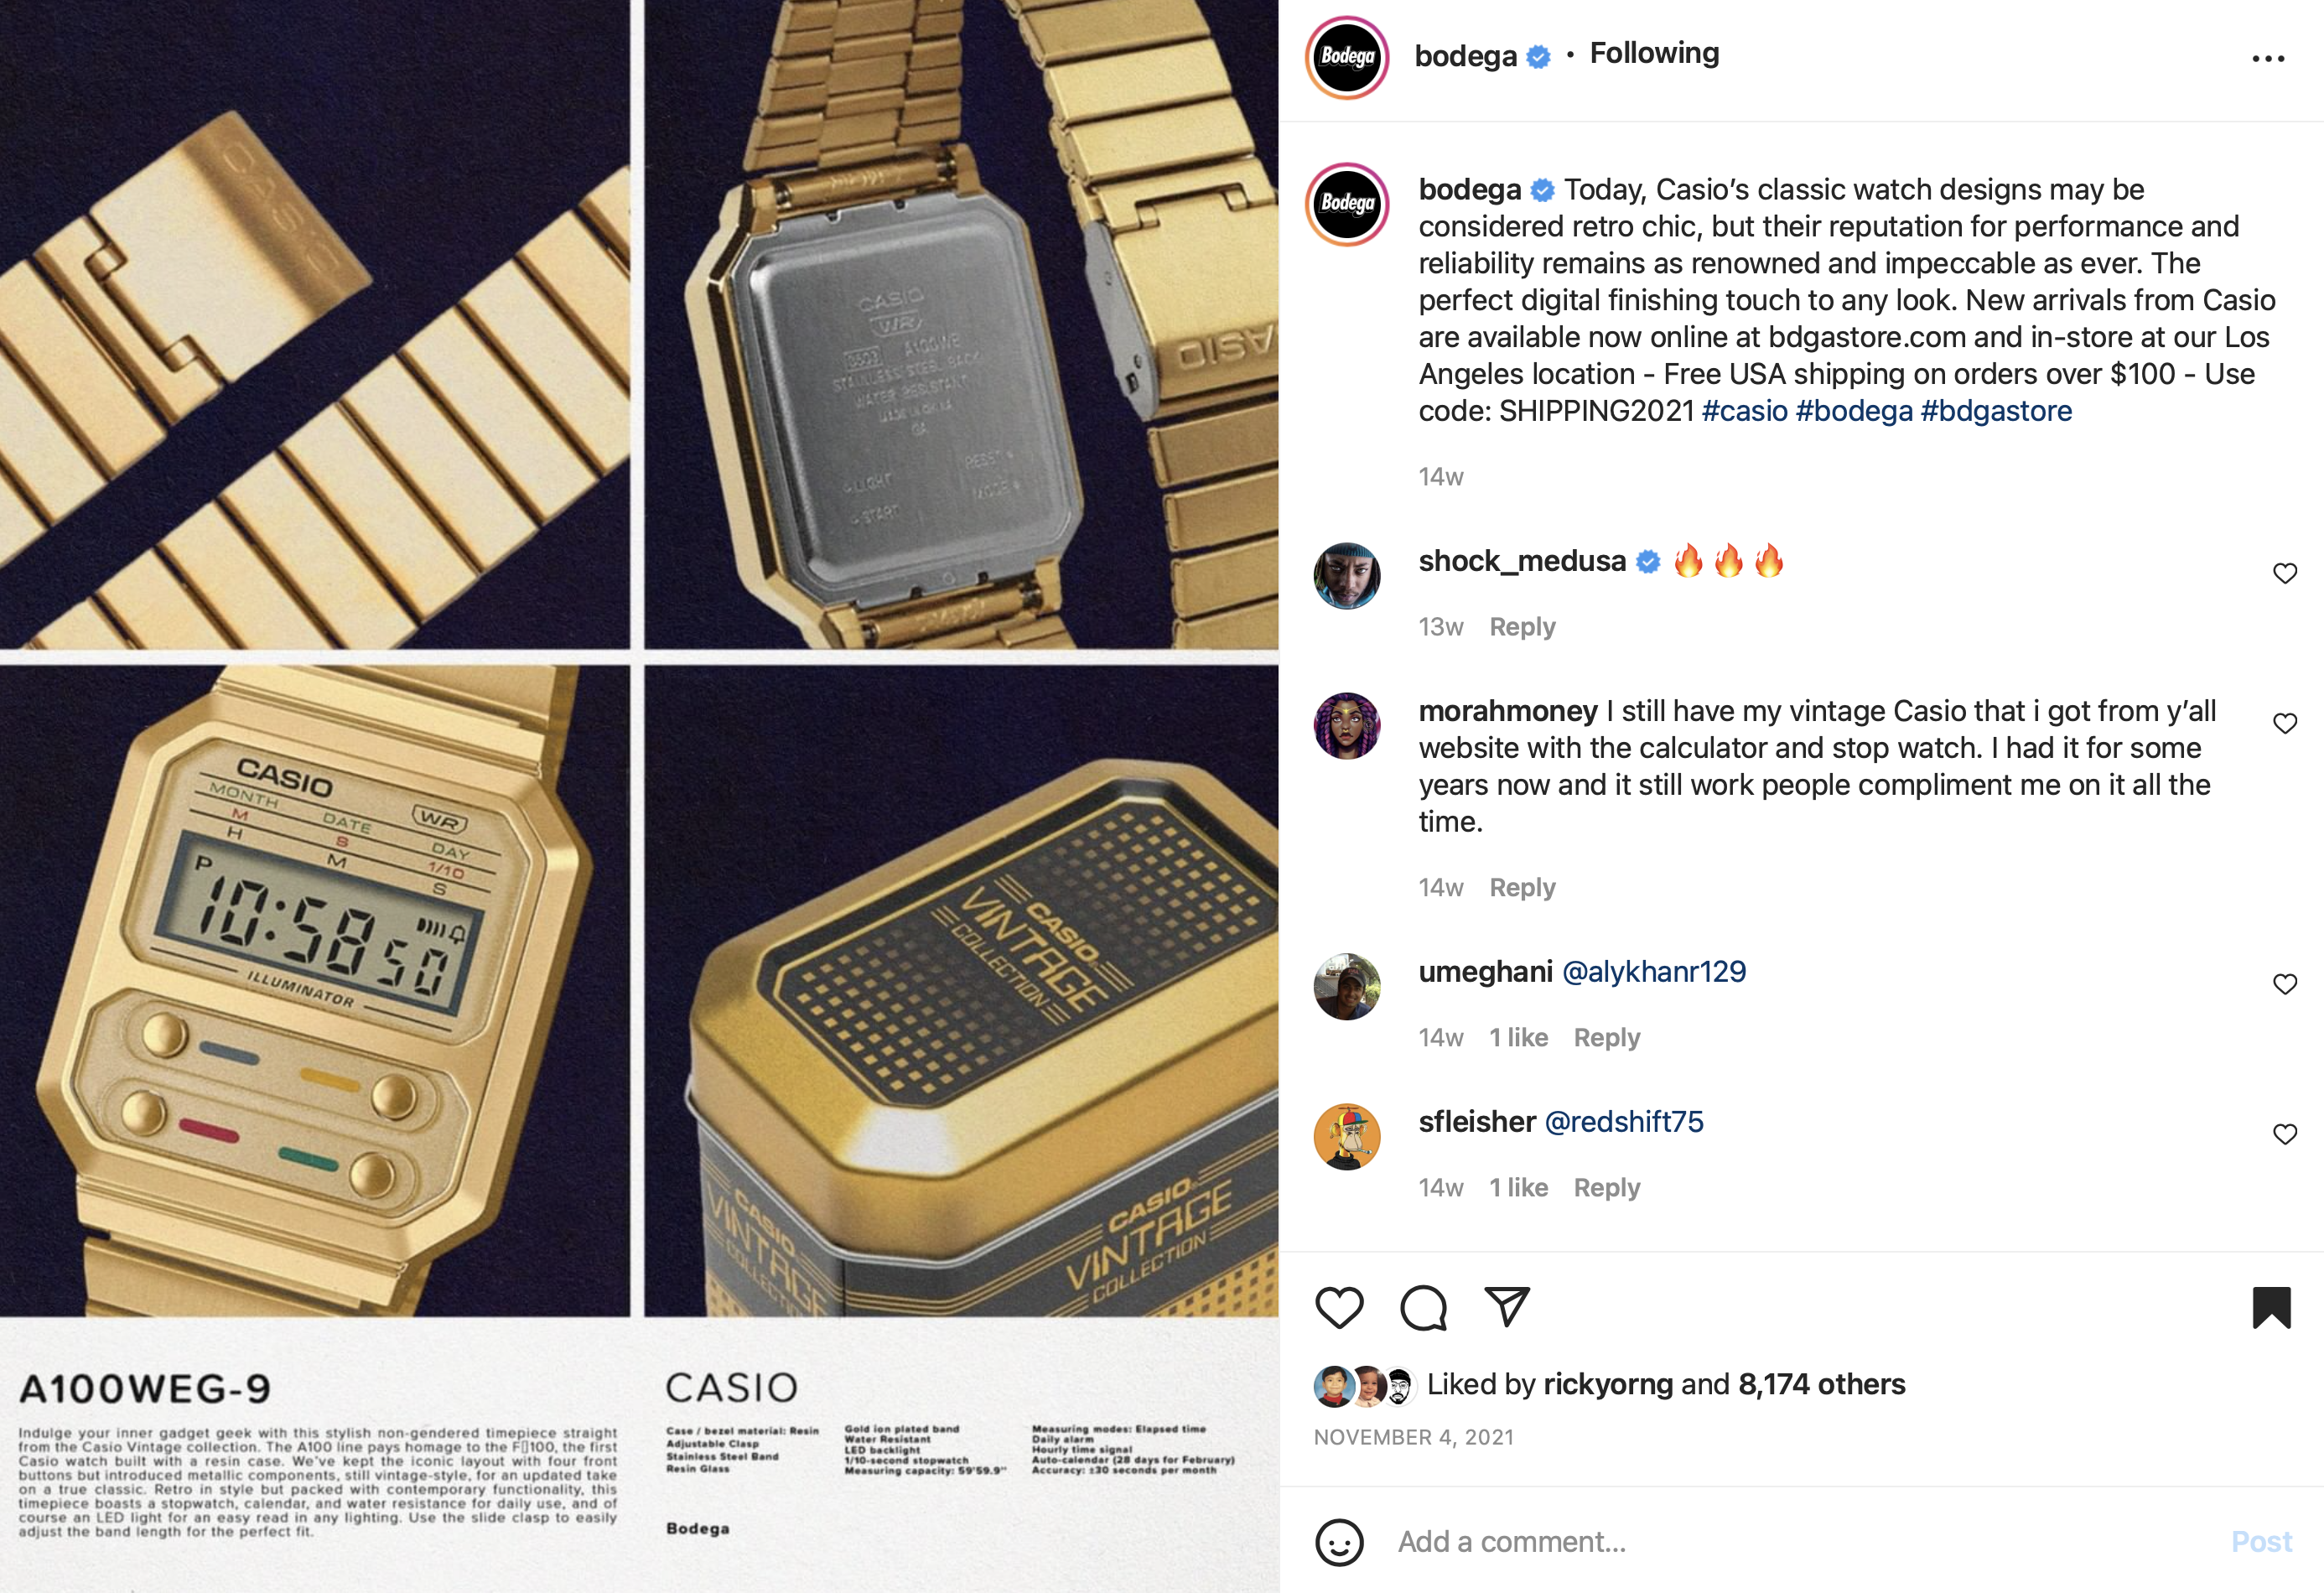Open the comment bubble icon
Image resolution: width=2324 pixels, height=1593 pixels.
coord(1423,1307)
